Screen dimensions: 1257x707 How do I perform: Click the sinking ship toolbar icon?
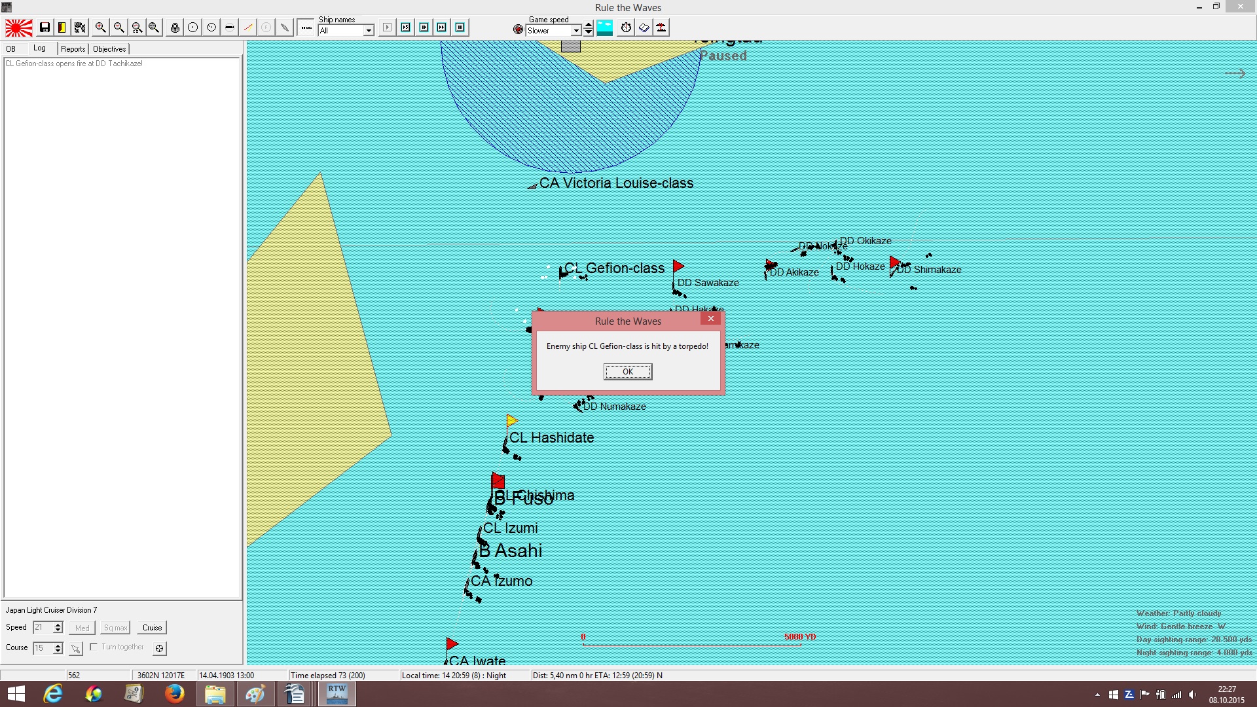point(662,27)
